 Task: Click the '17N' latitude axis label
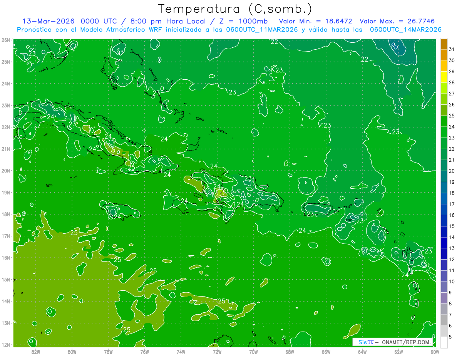6,236
